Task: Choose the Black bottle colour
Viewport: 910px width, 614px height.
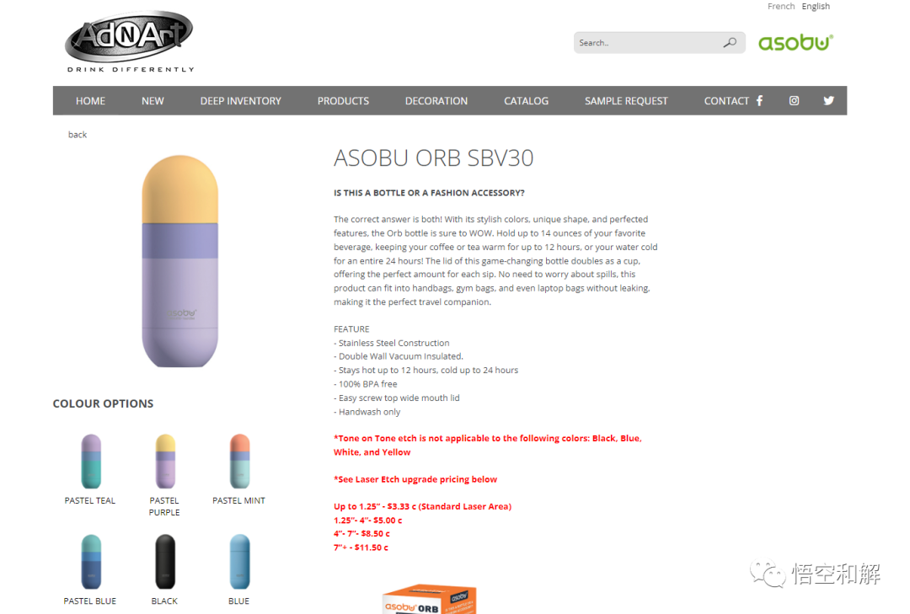Action: (x=165, y=562)
